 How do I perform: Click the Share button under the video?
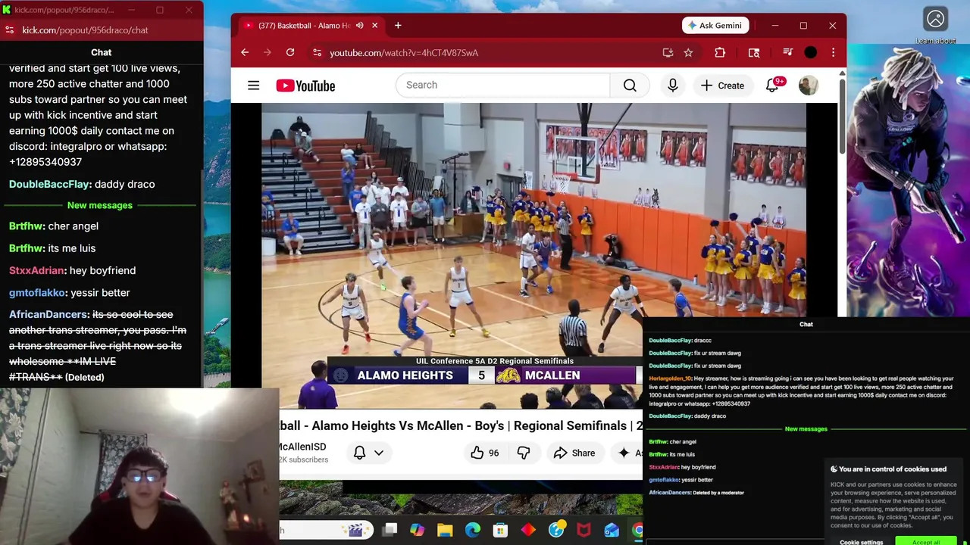pos(574,453)
